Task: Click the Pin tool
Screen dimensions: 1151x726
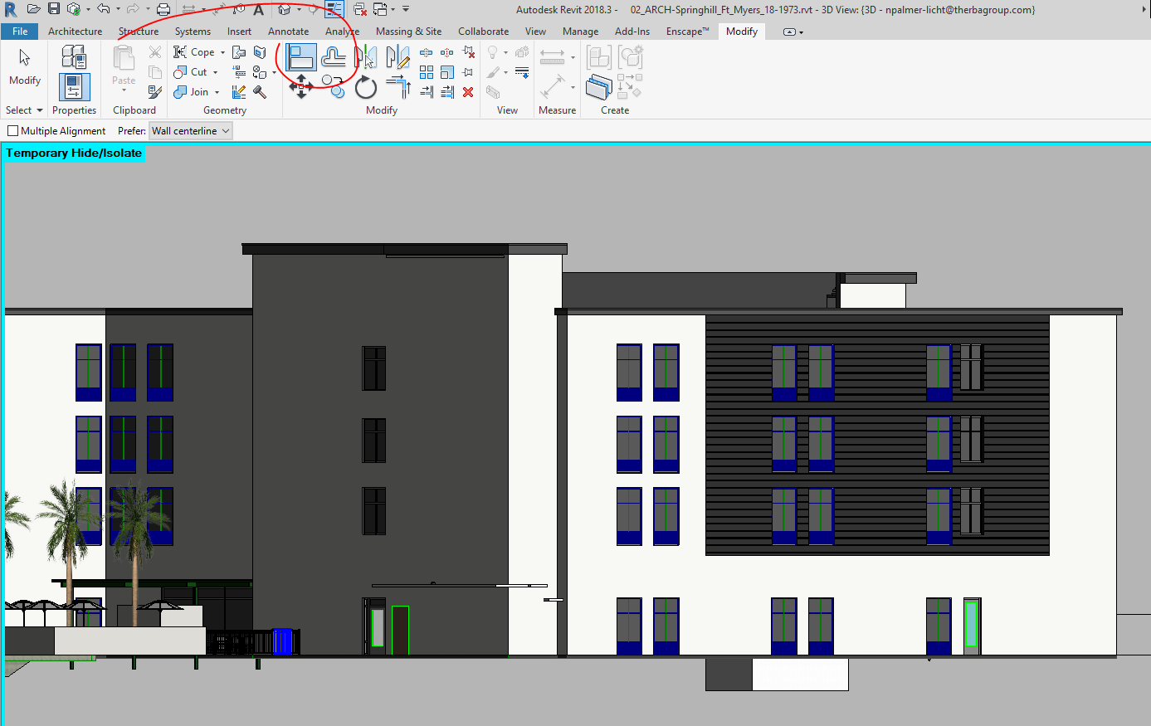Action: tap(469, 72)
